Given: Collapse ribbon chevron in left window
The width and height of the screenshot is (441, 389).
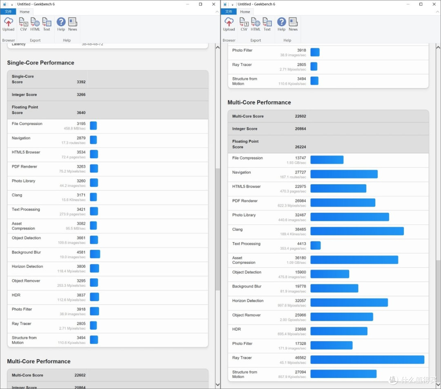Looking at the screenshot, I should [x=217, y=12].
